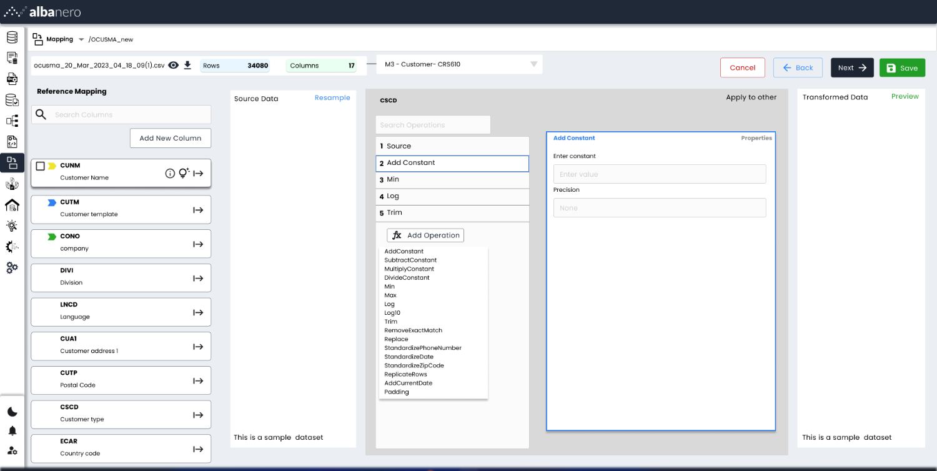The height and width of the screenshot is (471, 937).
Task: Click Apply to other
Action: coord(751,97)
